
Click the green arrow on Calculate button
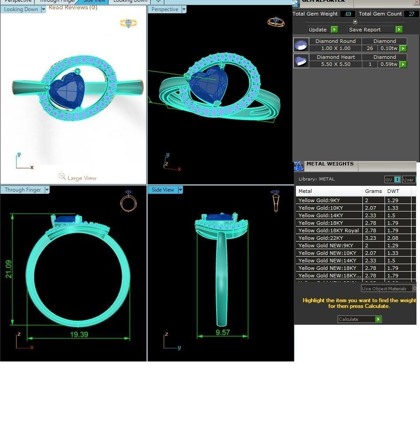(x=378, y=319)
